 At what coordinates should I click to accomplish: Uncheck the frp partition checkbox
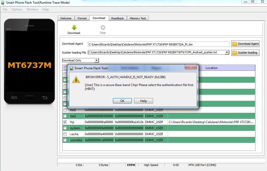coord(65,122)
